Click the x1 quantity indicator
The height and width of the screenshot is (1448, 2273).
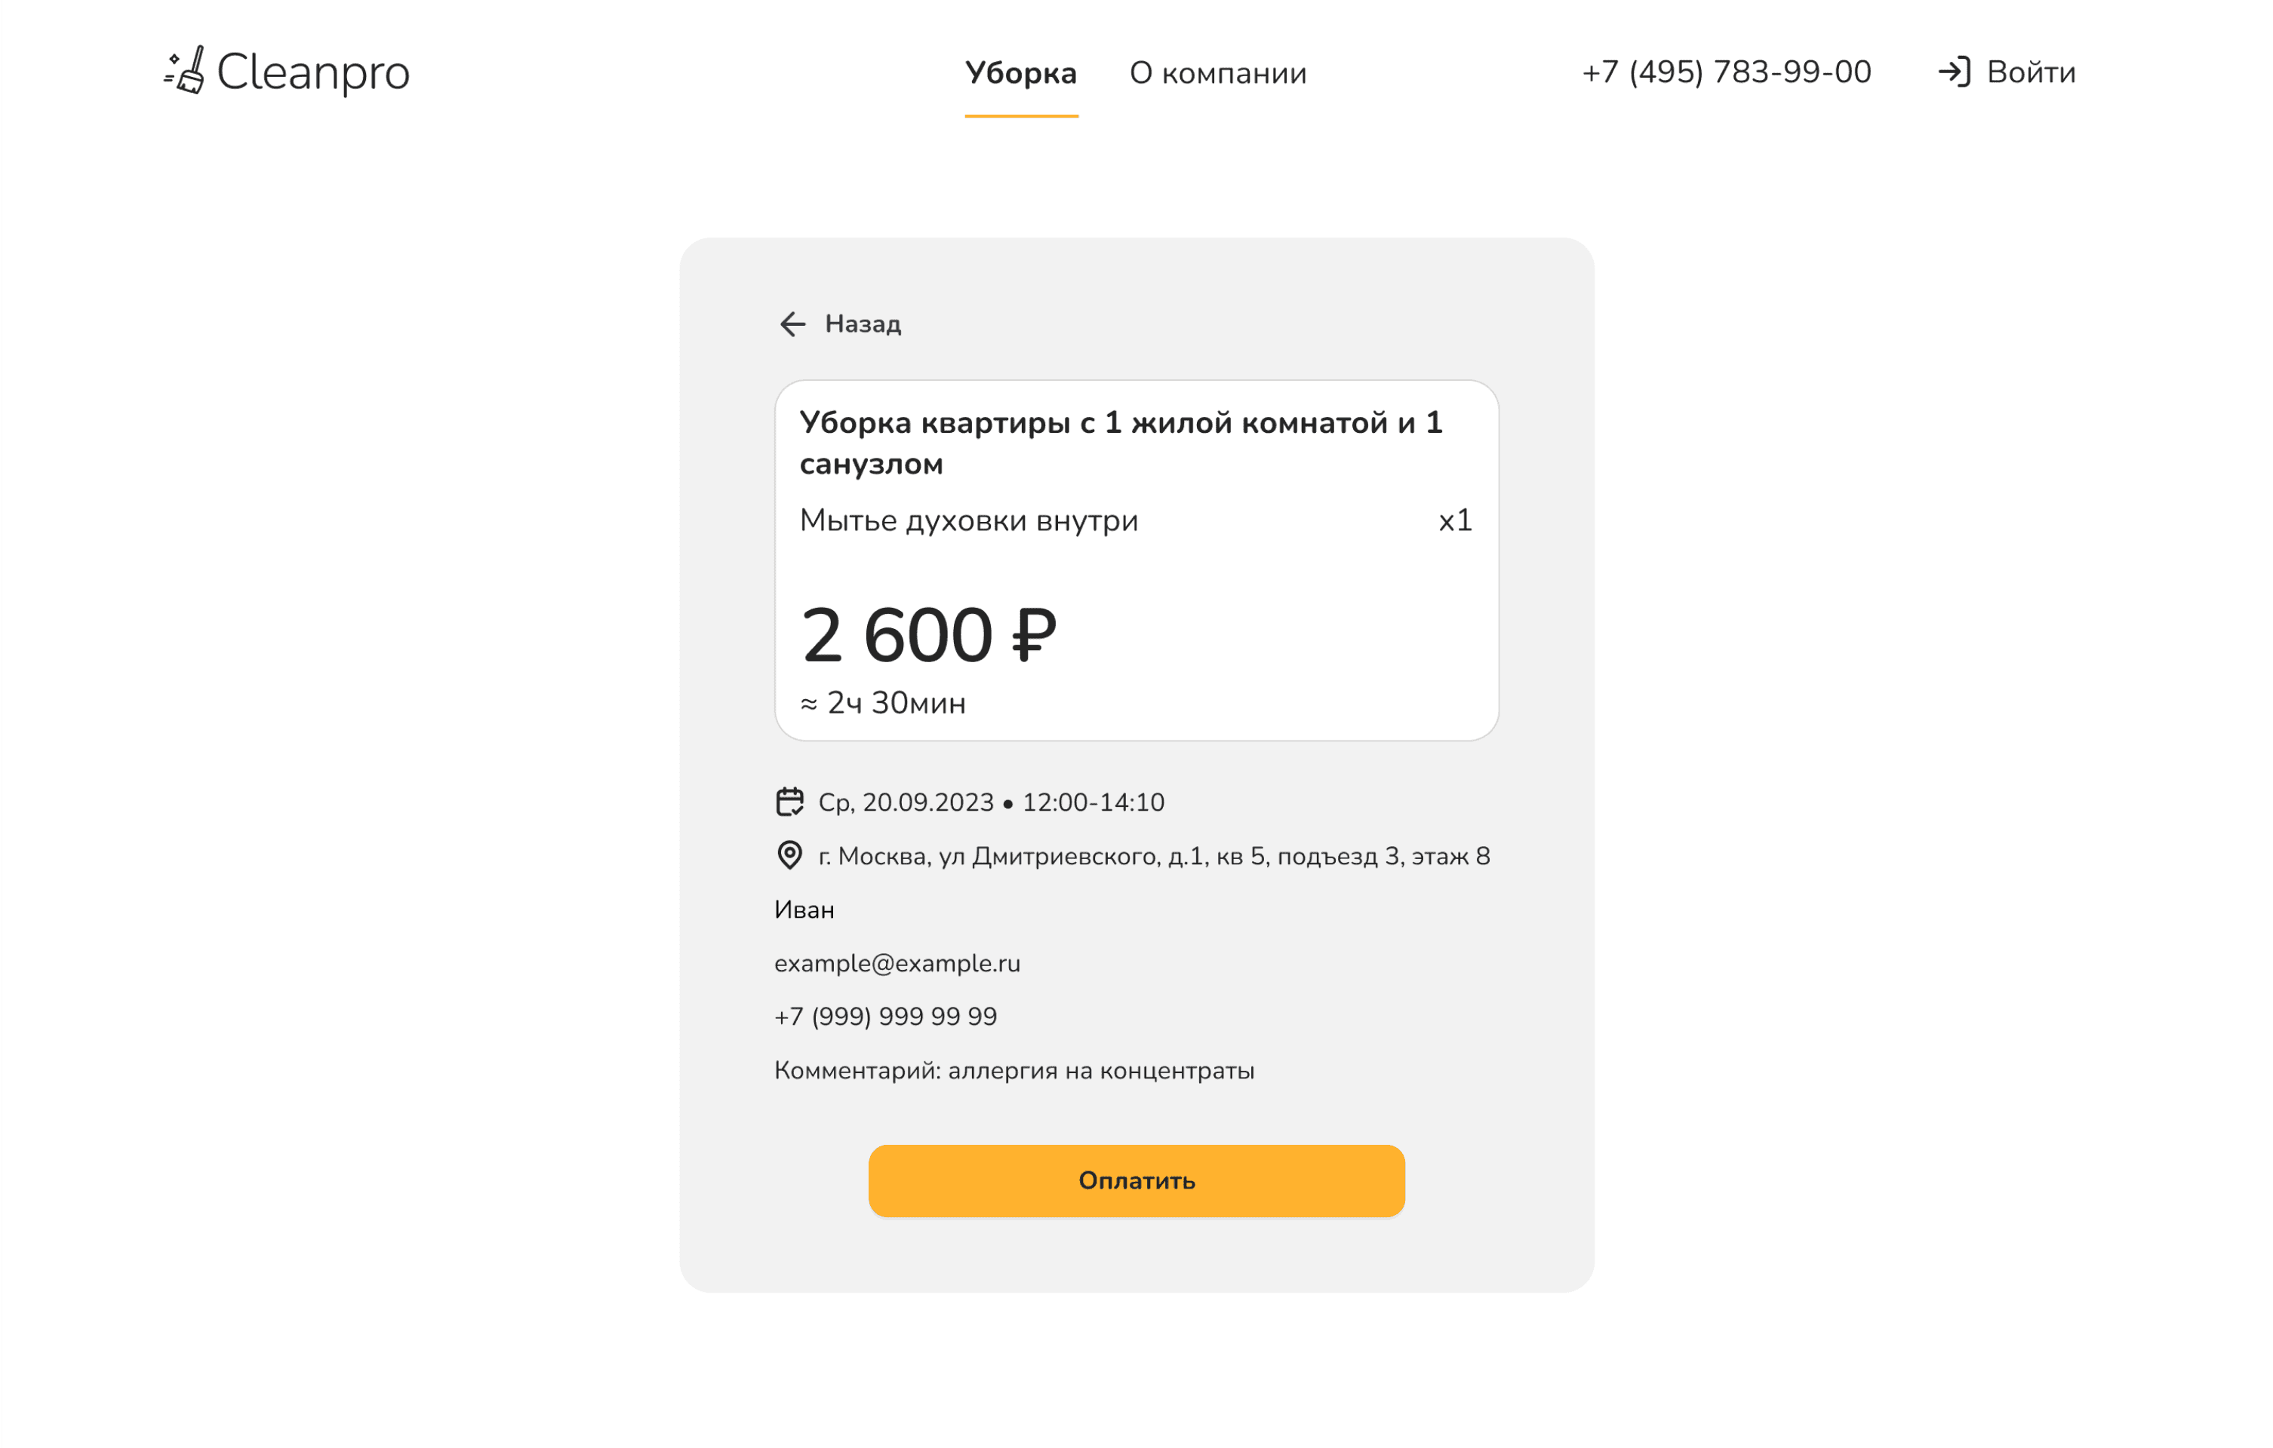(x=1455, y=520)
